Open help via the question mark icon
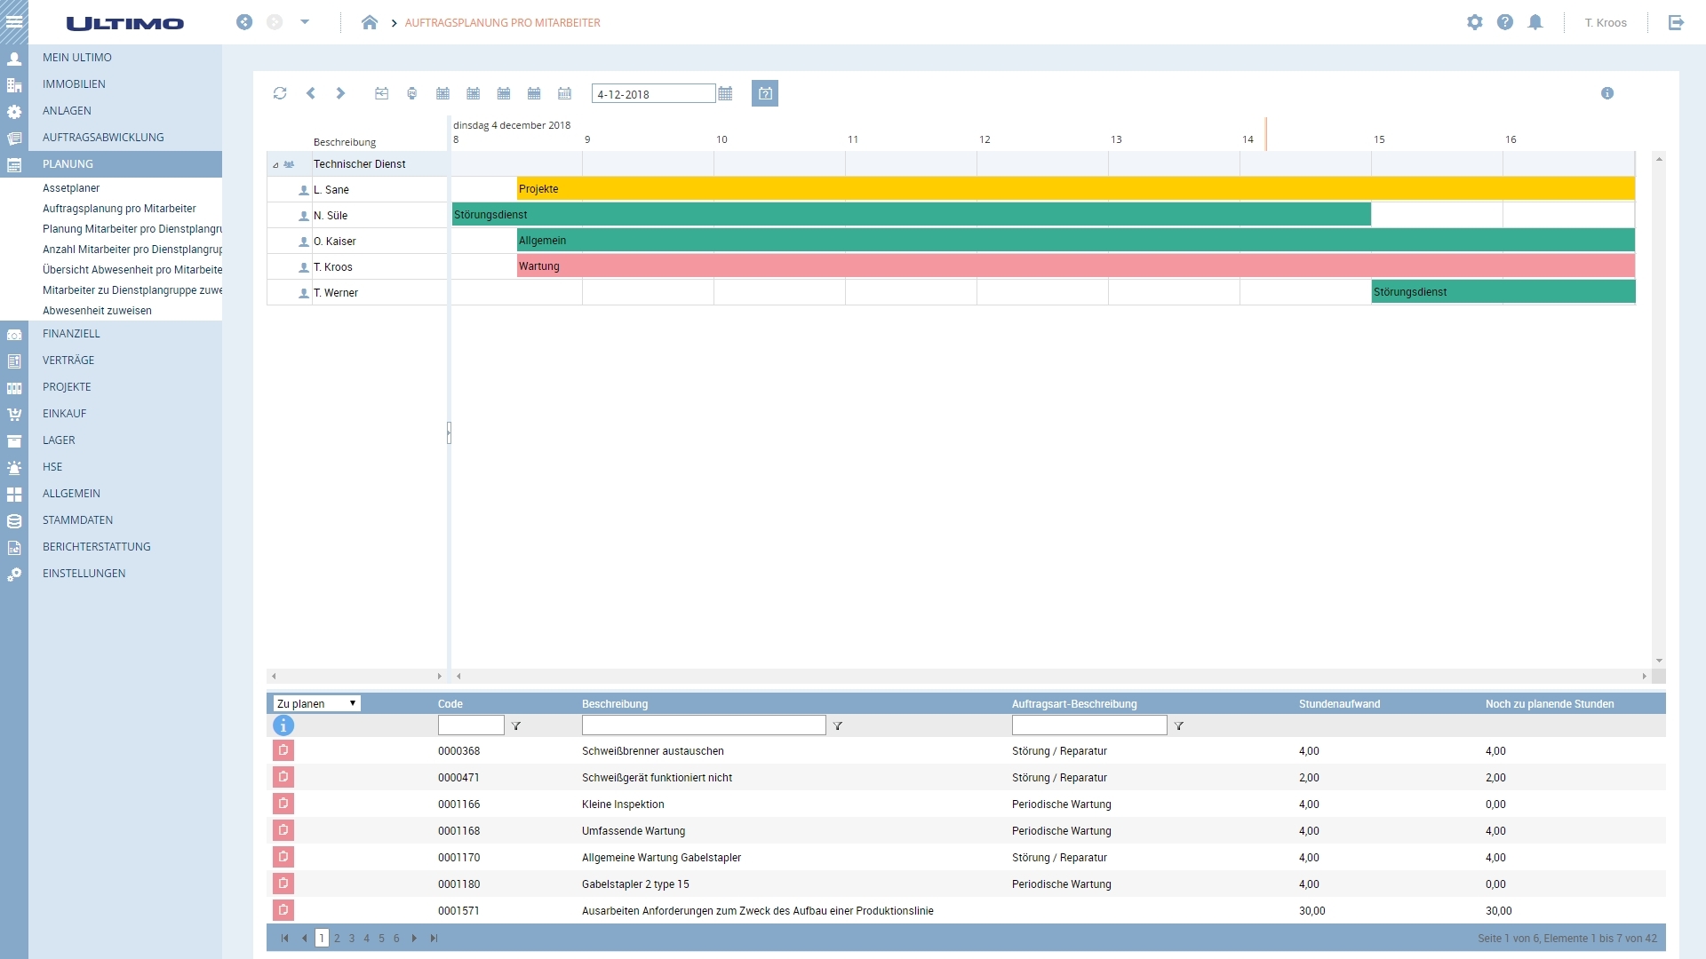Viewport: 1706px width, 959px height. (x=1505, y=22)
